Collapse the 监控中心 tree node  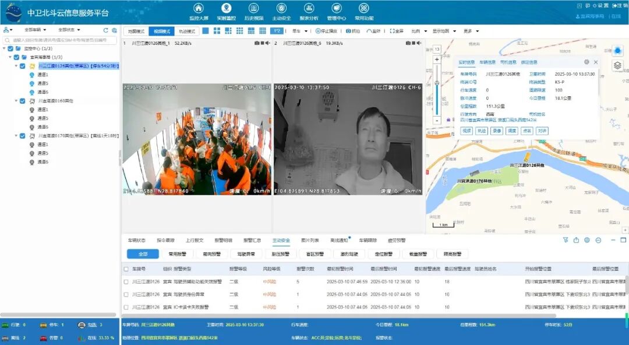tap(5, 48)
